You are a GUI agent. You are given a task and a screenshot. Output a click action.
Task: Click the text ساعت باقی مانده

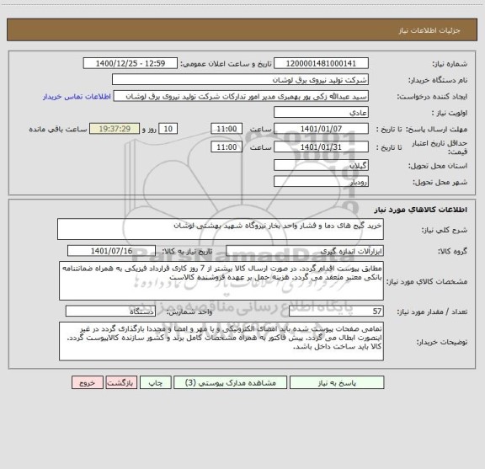tap(58, 130)
